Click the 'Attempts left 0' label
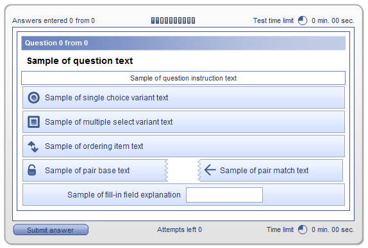 click(x=180, y=229)
